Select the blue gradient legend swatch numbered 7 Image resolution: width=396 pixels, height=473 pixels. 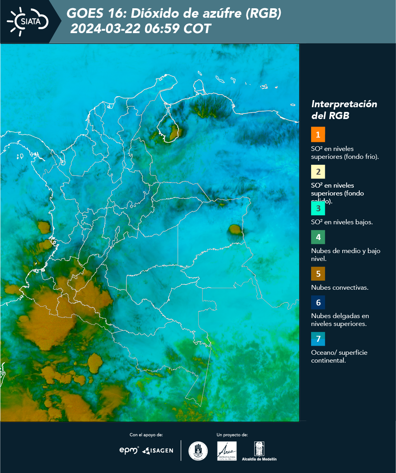coord(318,339)
